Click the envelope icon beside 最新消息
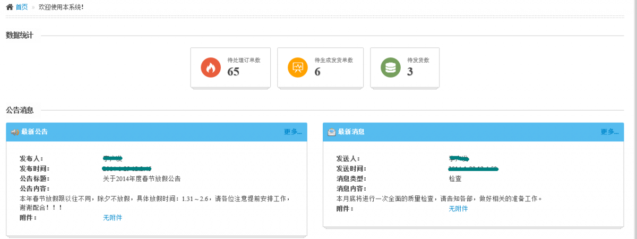Screen dimensions: 637x239 pos(331,132)
